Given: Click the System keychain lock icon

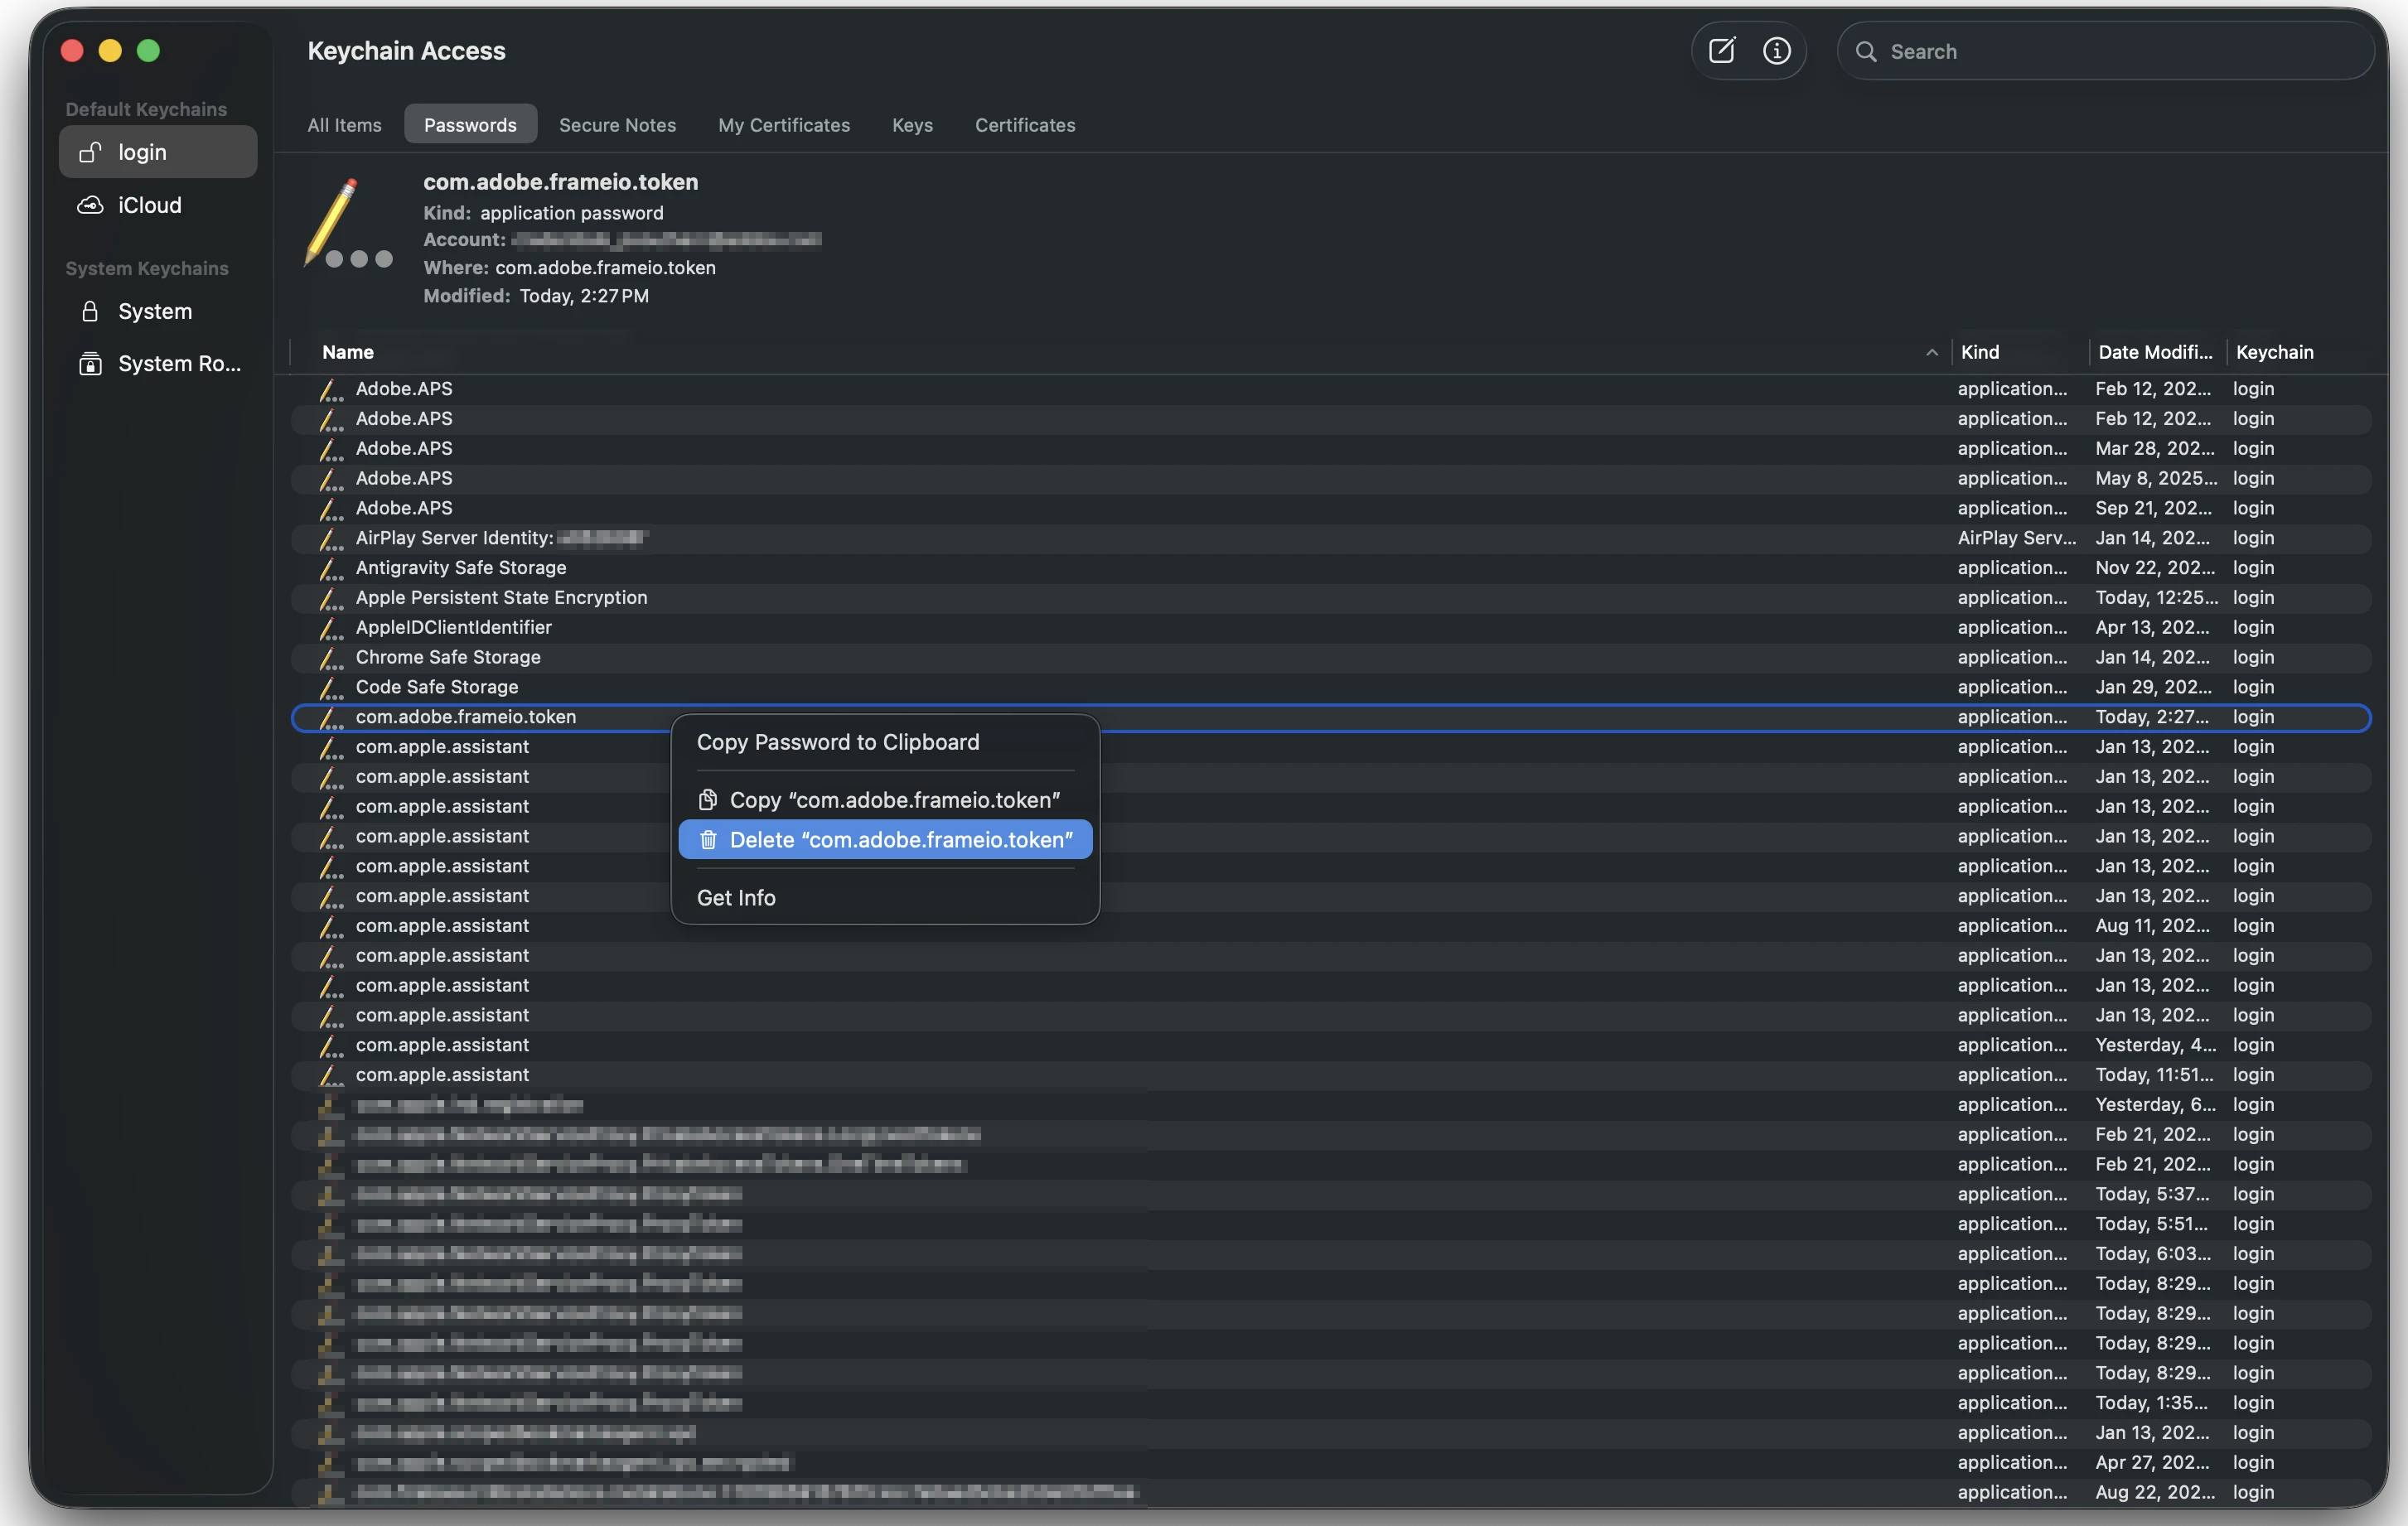Looking at the screenshot, I should [90, 311].
